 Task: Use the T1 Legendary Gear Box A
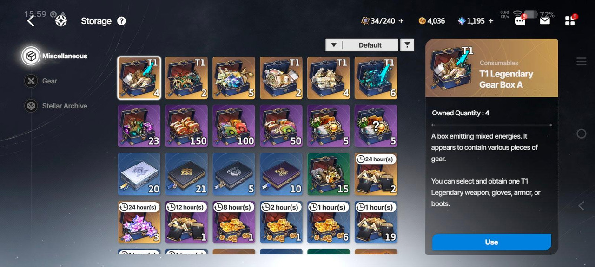491,242
